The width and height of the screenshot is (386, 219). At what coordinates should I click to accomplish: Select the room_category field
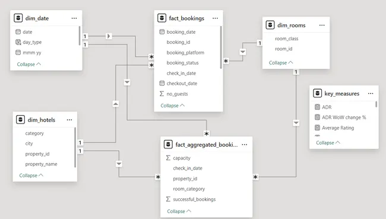pos(189,189)
